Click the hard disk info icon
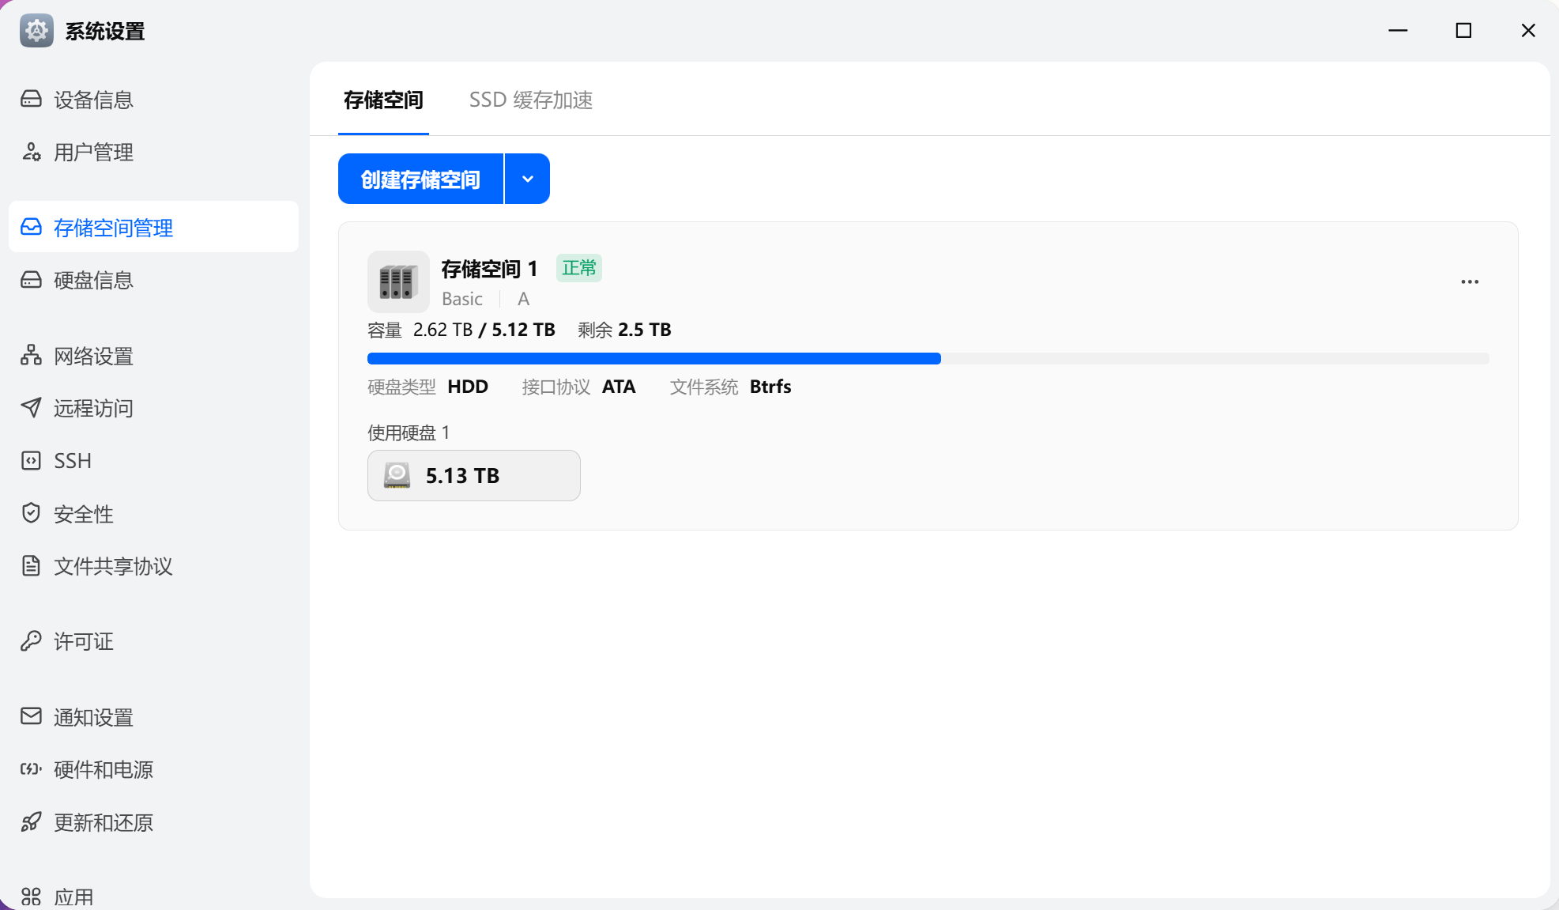 (x=31, y=280)
